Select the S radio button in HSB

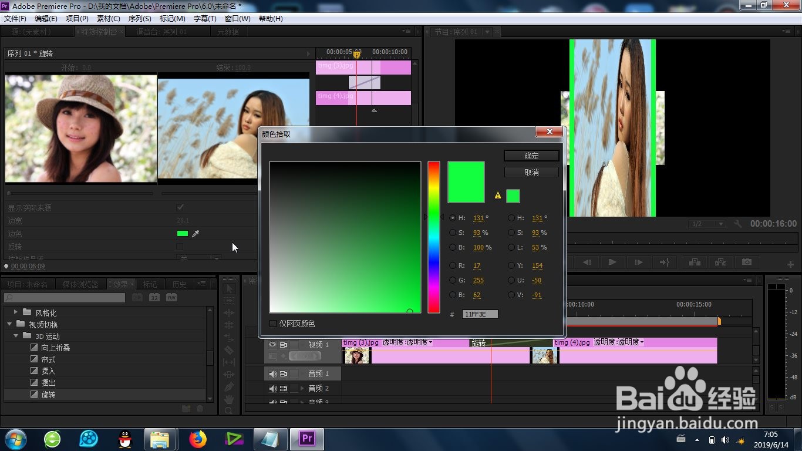(453, 233)
